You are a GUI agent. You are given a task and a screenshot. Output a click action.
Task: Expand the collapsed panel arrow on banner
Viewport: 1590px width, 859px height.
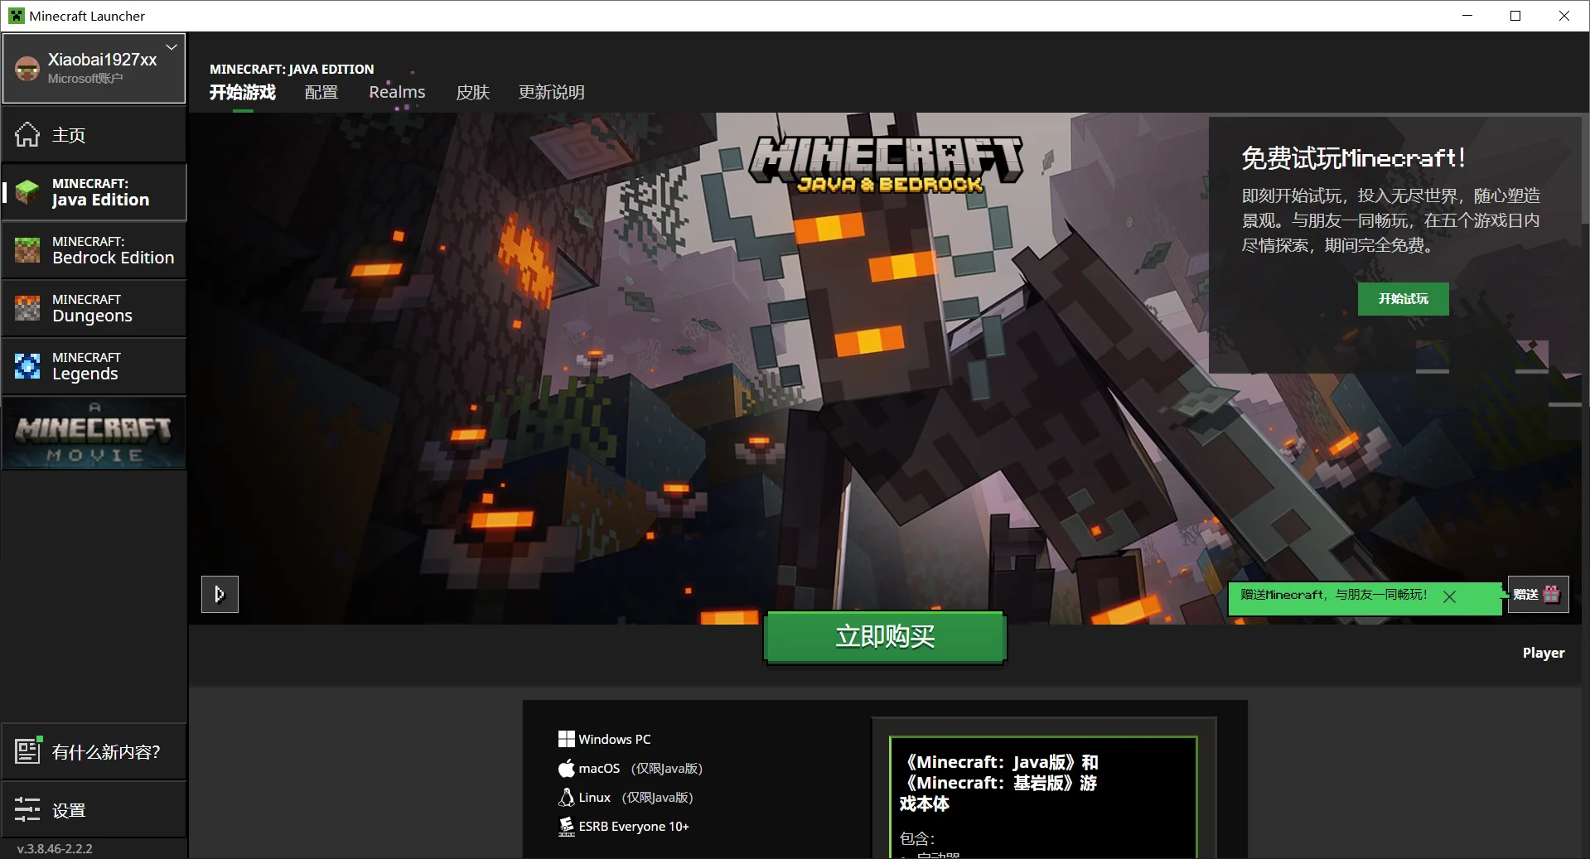pos(220,594)
